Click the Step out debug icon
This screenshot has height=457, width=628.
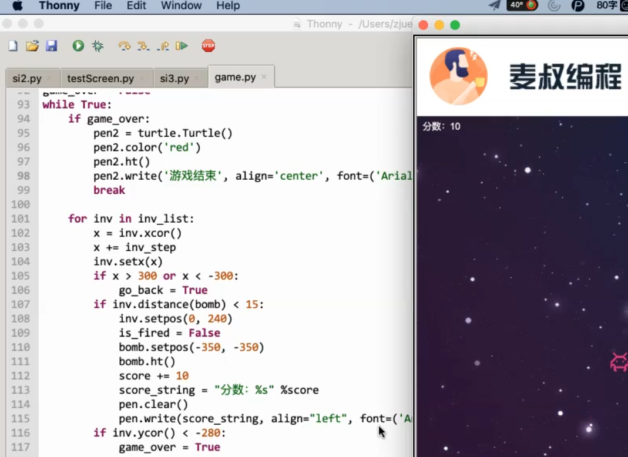(x=163, y=46)
